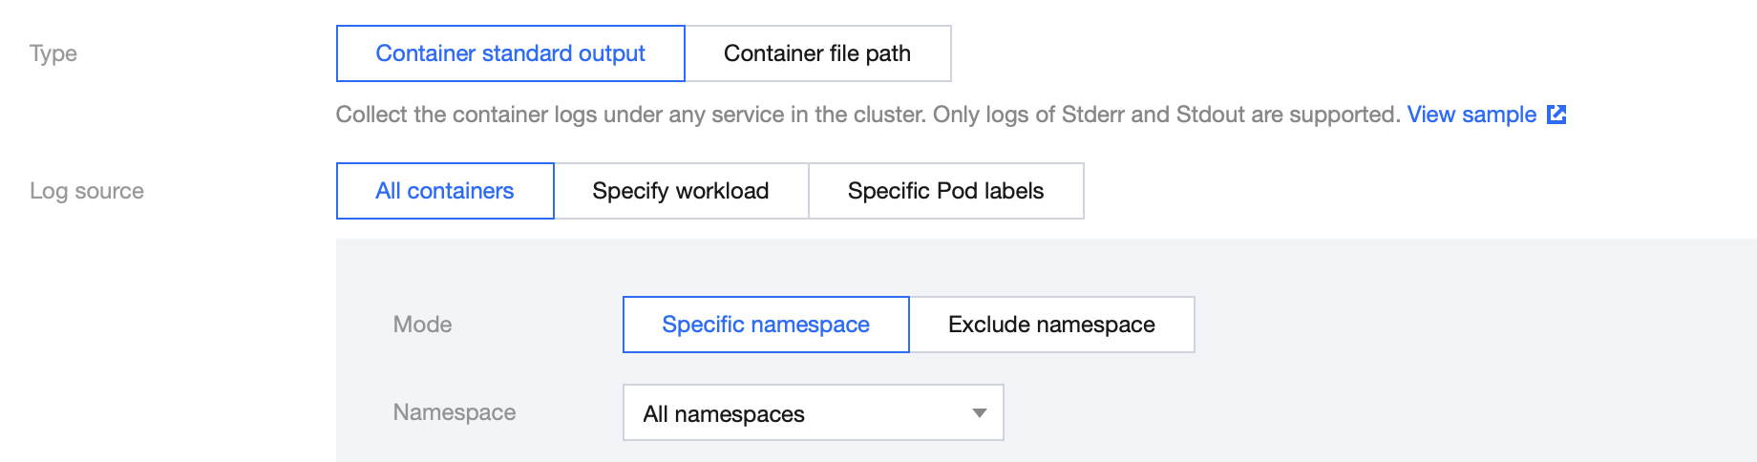Switch type to Container file path
Image resolution: width=1757 pixels, height=462 pixels.
click(817, 53)
